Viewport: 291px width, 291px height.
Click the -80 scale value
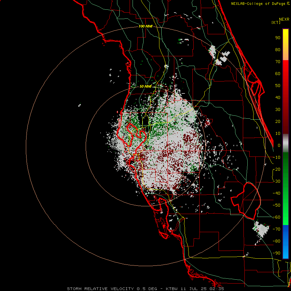[x=276, y=241]
